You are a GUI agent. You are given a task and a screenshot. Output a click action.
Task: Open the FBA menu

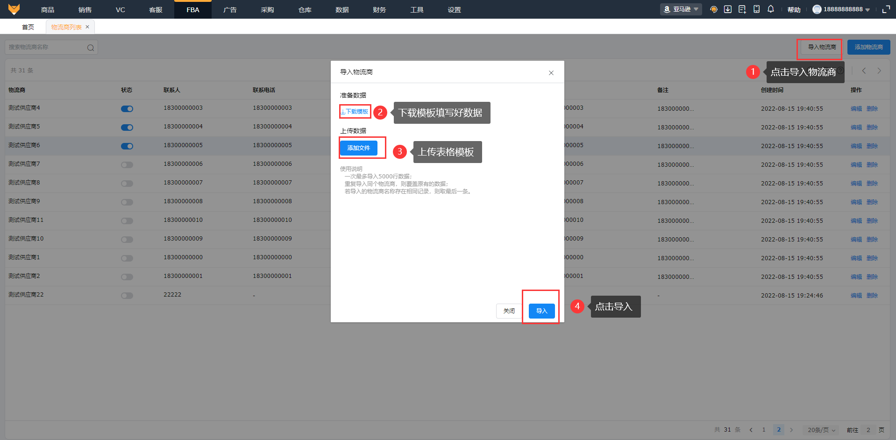point(193,10)
